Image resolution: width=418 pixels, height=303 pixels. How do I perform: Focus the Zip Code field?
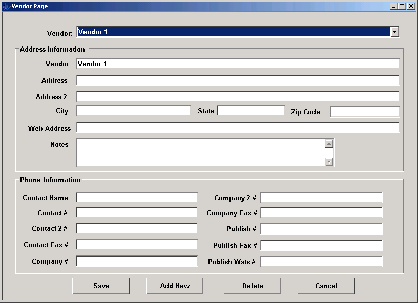point(365,112)
